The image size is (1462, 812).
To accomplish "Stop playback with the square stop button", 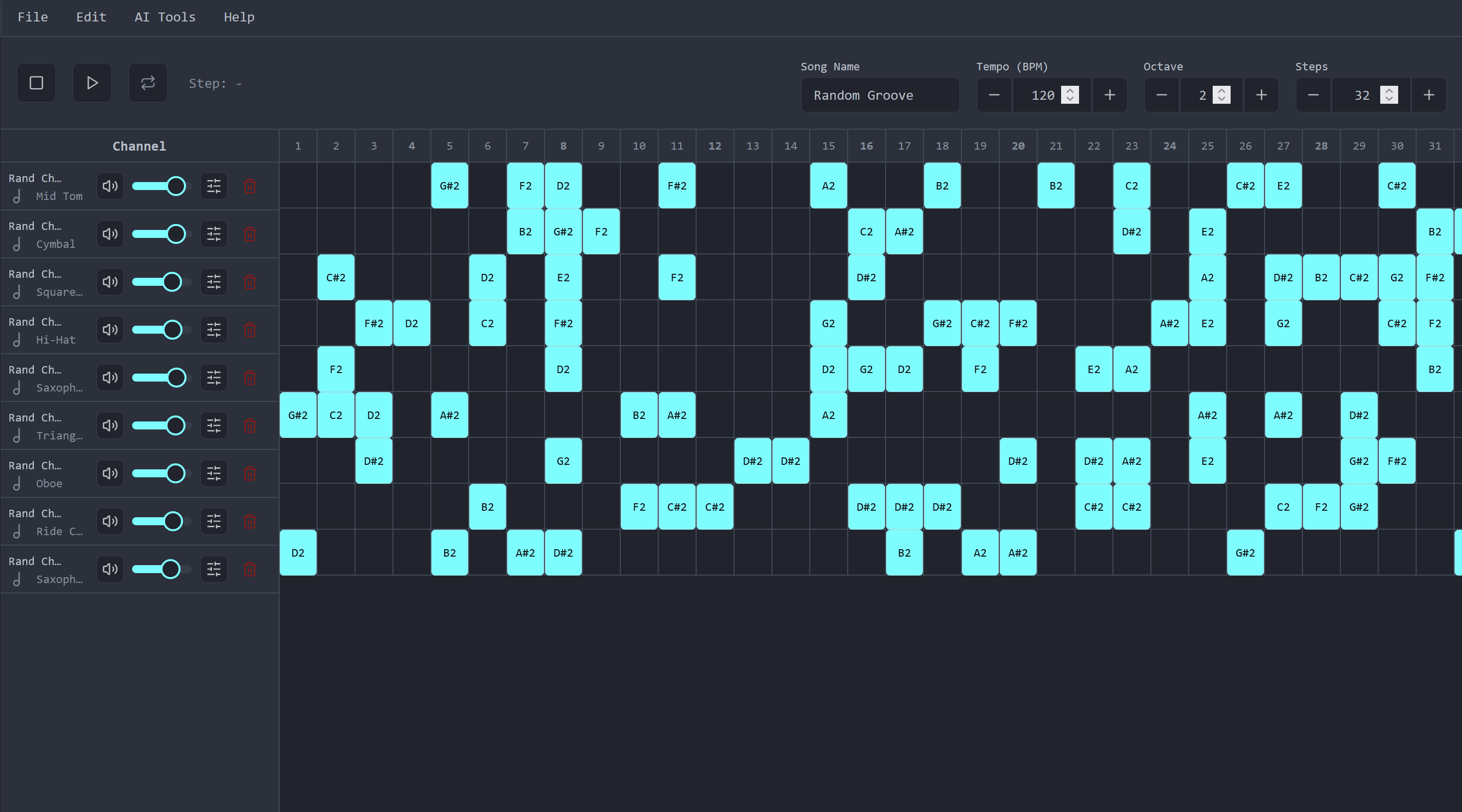I will 36,83.
